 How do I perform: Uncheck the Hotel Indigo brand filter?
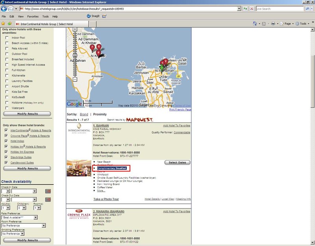click(6, 141)
